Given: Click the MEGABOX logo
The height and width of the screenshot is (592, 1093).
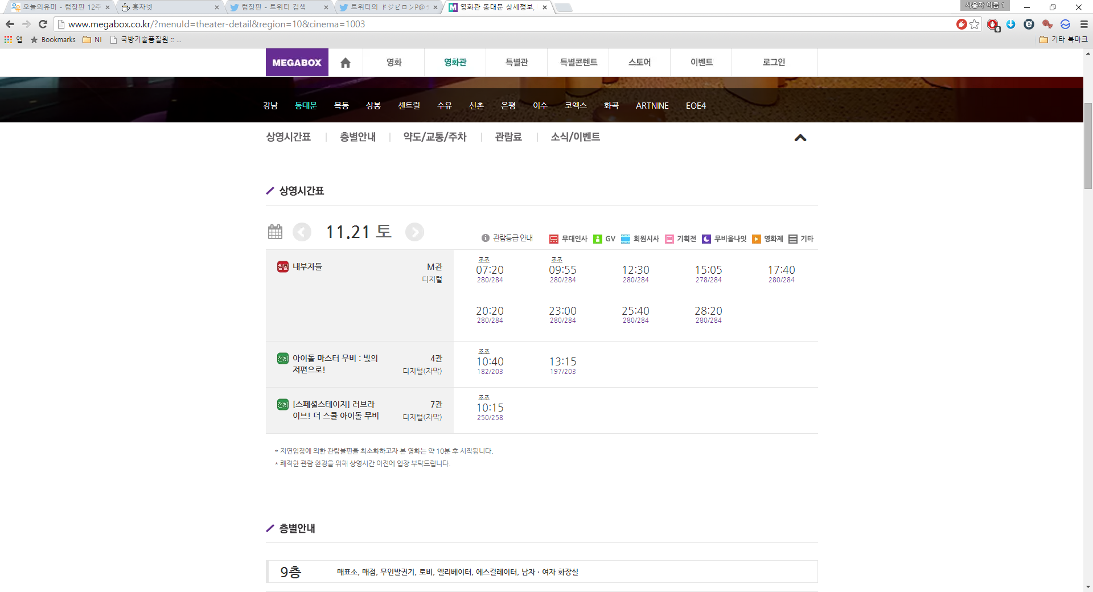Looking at the screenshot, I should tap(297, 63).
